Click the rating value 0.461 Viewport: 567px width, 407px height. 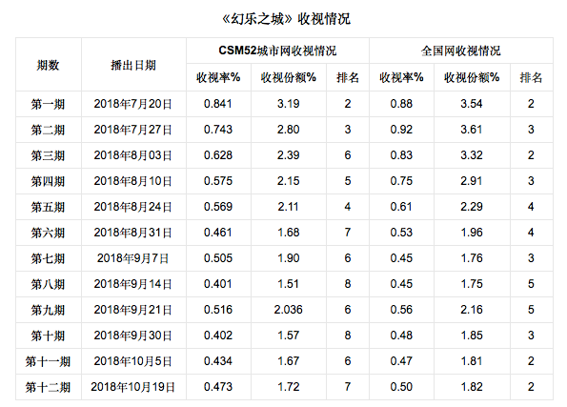218,233
